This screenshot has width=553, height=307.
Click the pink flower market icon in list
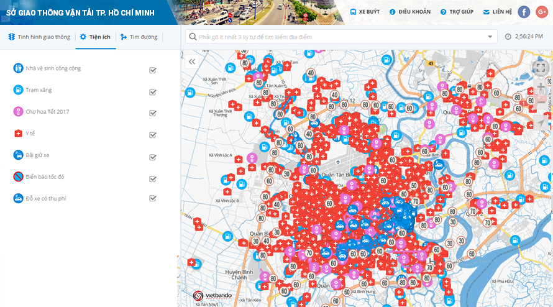19,111
